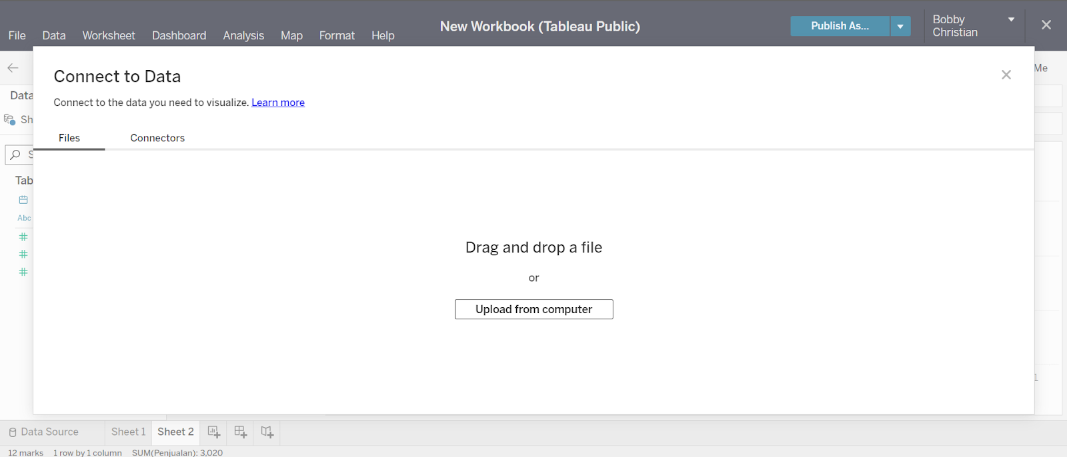Expand the Publish As dropdown arrow
The width and height of the screenshot is (1067, 457).
click(x=900, y=26)
